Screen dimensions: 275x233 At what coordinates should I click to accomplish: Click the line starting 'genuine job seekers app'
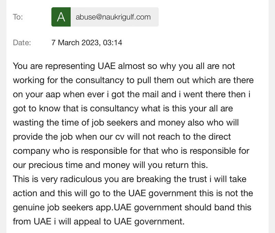tap(132, 208)
